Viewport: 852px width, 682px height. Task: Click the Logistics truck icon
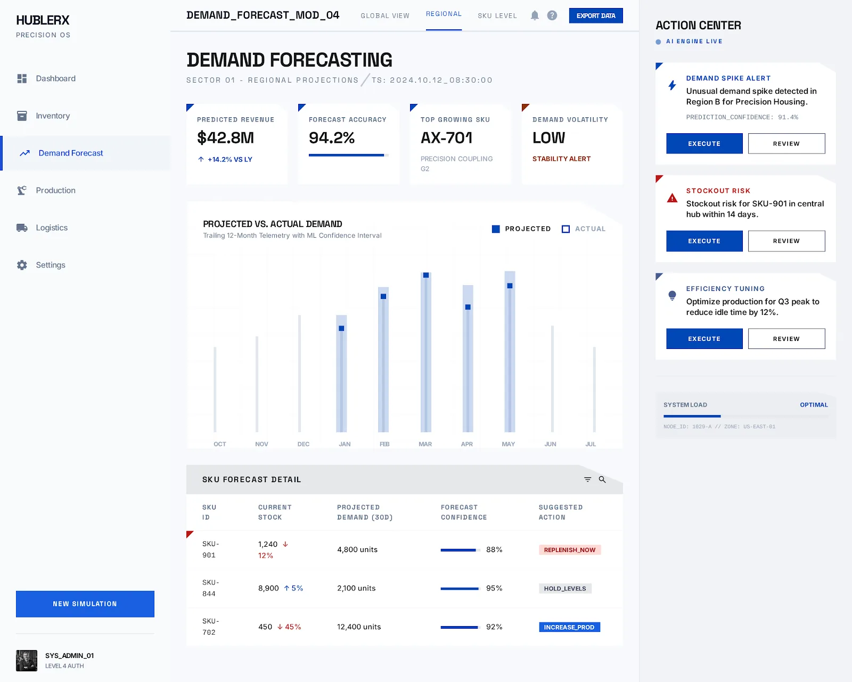[22, 228]
